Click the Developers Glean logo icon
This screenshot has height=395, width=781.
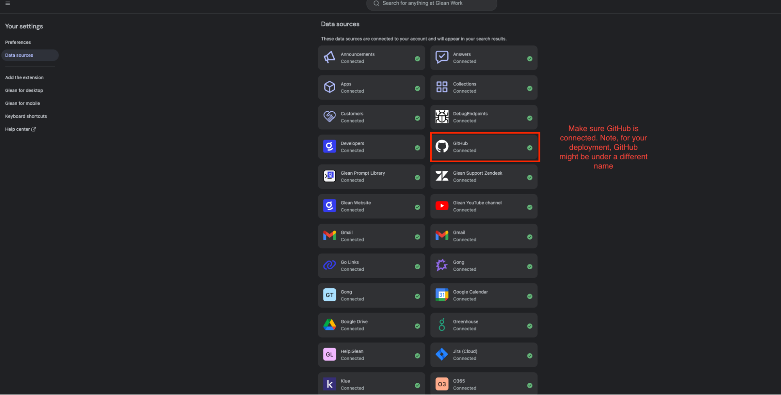(x=329, y=147)
